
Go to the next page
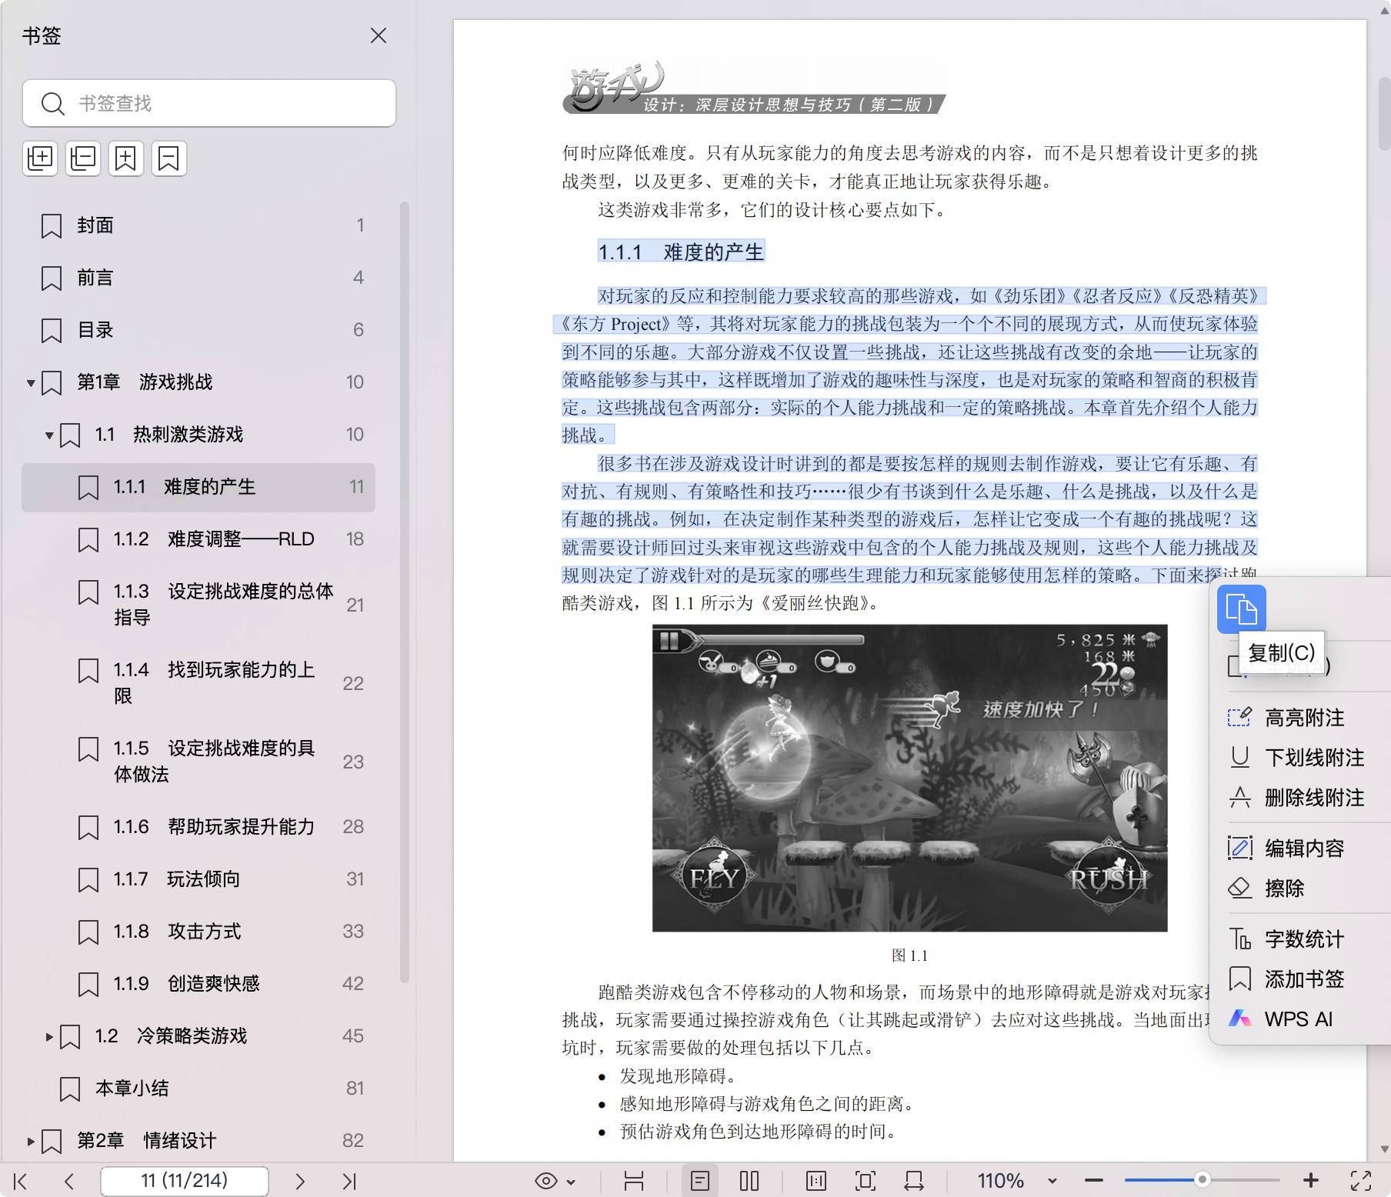[x=300, y=1181]
